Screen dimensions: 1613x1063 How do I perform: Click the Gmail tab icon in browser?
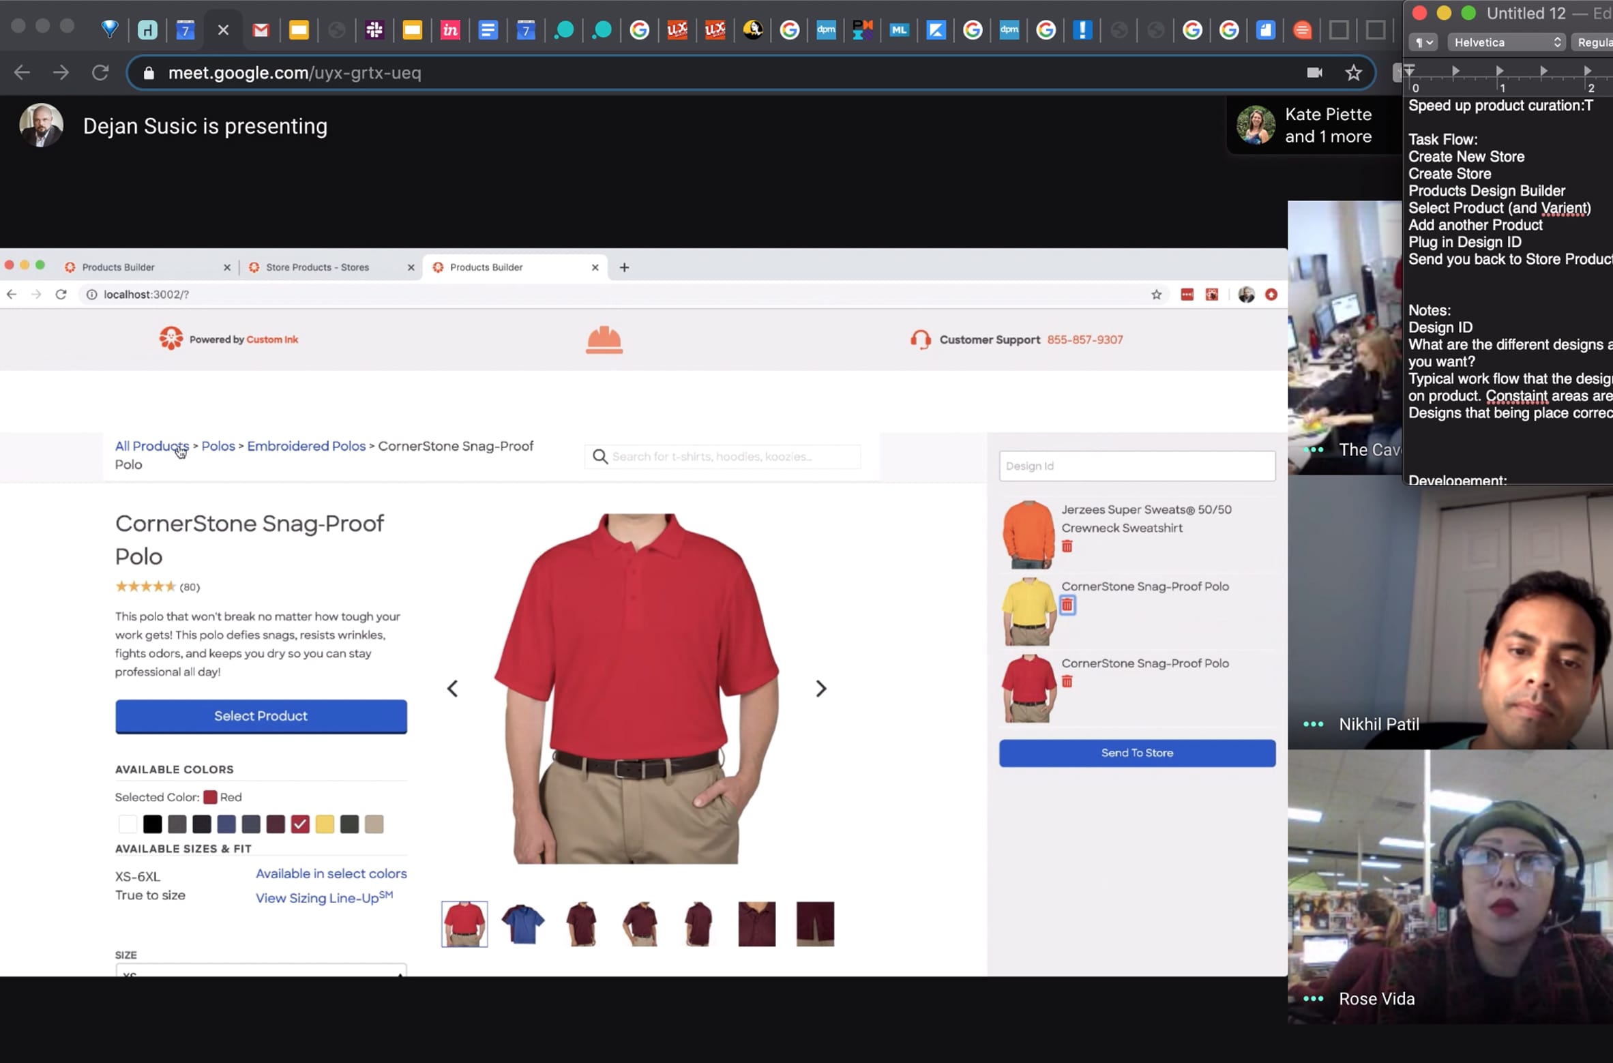tap(261, 30)
